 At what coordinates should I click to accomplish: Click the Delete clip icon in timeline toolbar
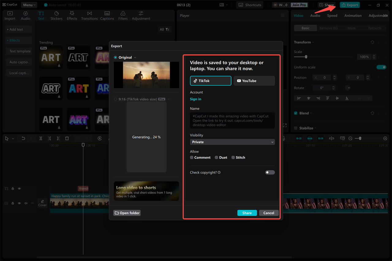coord(67,138)
